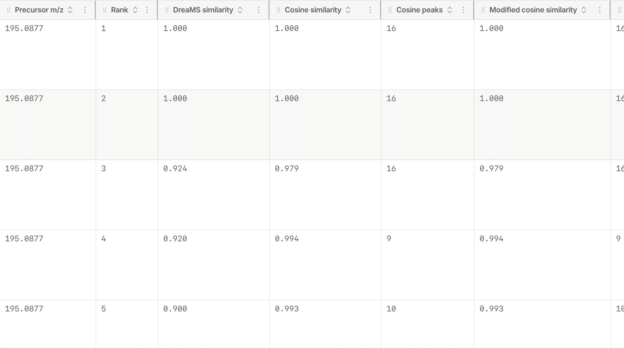Image resolution: width=624 pixels, height=348 pixels.
Task: Sort by Modified cosine similarity arrows
Action: pos(584,10)
